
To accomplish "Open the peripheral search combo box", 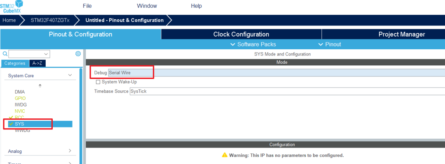I will tap(29, 54).
